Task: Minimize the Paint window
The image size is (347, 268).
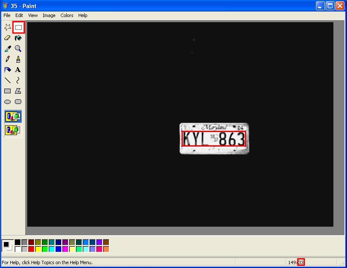Action: tap(320, 6)
